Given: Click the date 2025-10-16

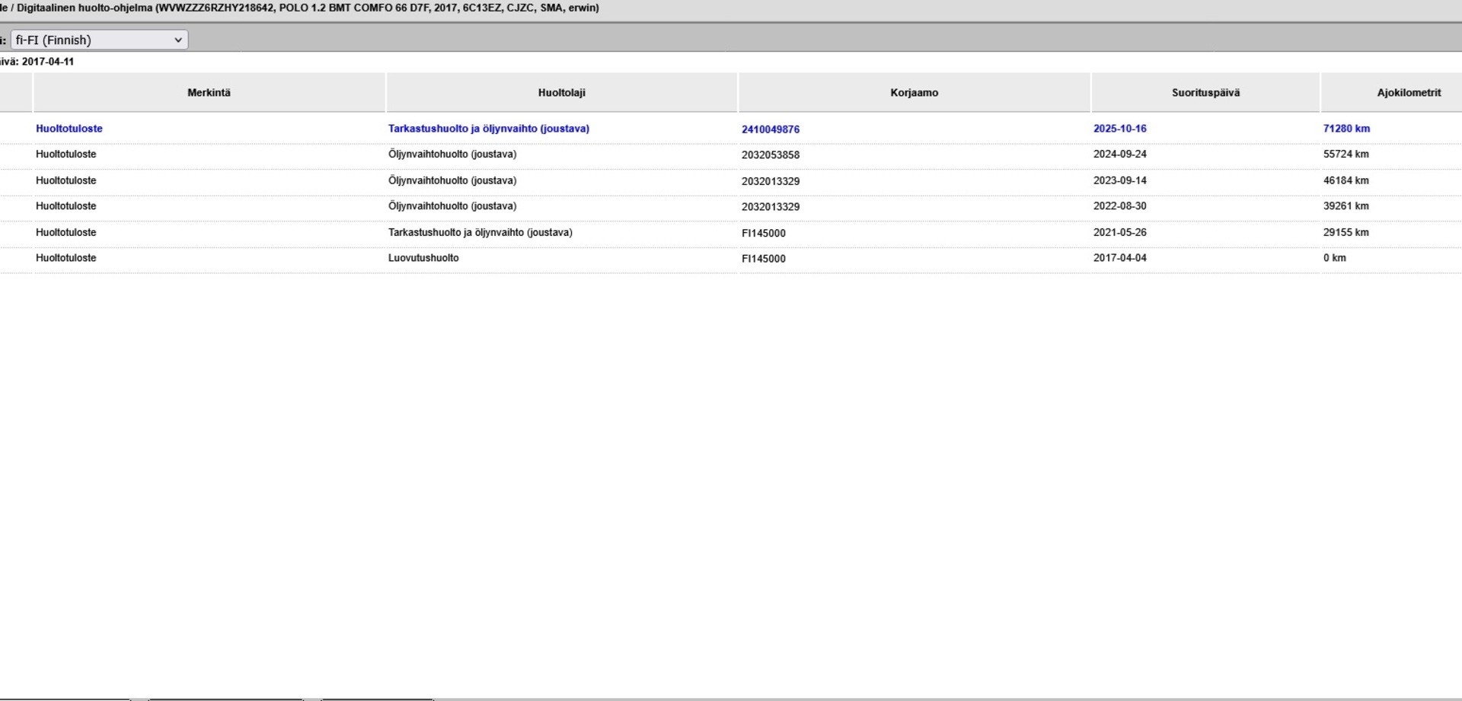Looking at the screenshot, I should click(1119, 129).
